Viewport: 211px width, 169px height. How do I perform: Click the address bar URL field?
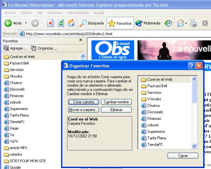[115, 34]
